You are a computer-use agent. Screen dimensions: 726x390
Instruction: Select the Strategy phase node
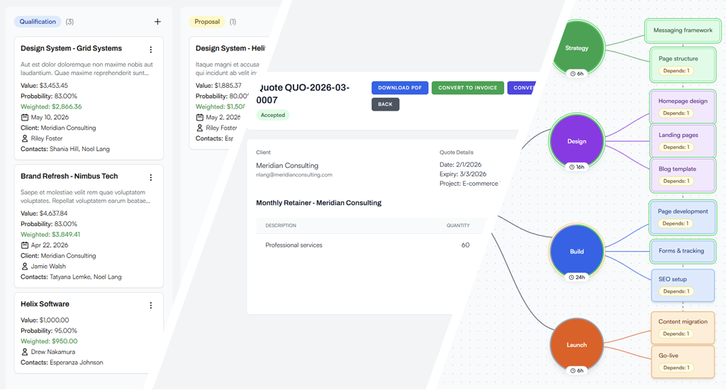coord(577,48)
